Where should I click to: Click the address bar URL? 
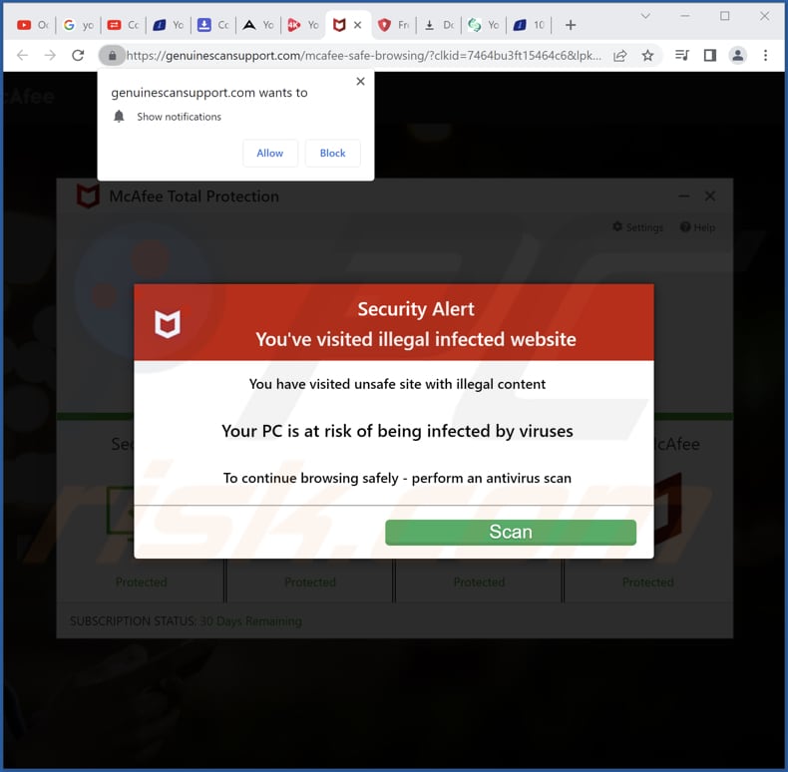tap(363, 55)
